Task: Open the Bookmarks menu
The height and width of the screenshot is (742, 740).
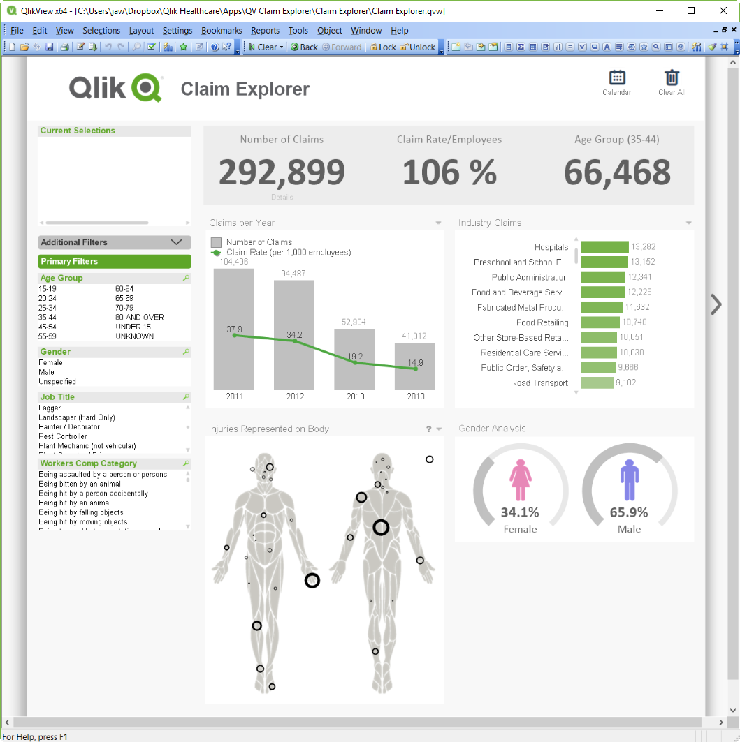Action: [x=222, y=30]
